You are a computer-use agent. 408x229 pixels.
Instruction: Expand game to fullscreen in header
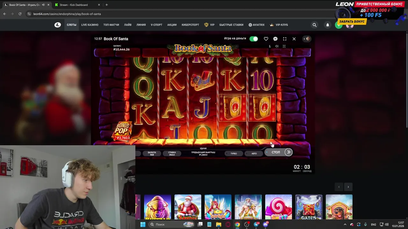click(x=285, y=39)
